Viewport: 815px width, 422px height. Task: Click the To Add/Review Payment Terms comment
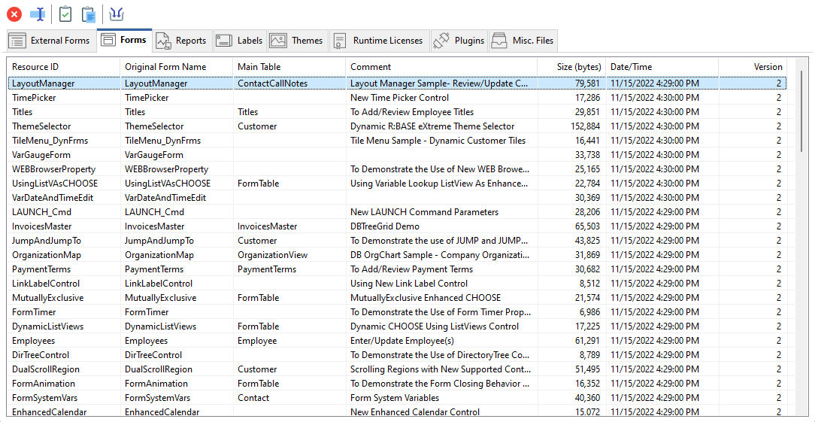pyautogui.click(x=412, y=269)
